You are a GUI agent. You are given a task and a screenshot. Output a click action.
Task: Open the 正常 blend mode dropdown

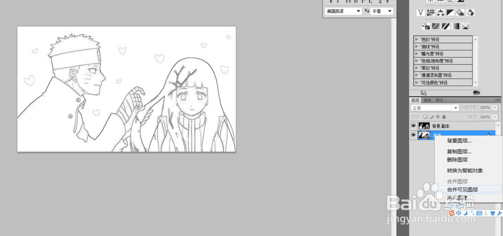point(435,108)
